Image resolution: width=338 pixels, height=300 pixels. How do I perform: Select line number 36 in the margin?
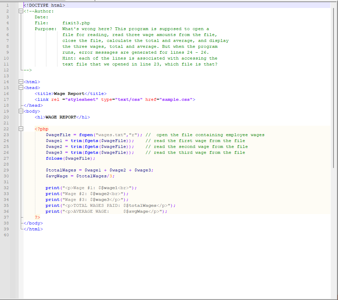point(8,211)
